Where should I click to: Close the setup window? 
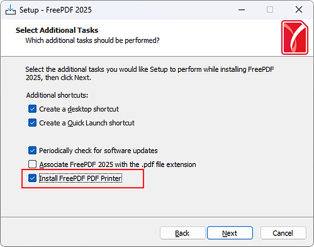click(299, 9)
